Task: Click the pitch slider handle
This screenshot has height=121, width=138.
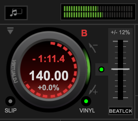Action: 120,69
